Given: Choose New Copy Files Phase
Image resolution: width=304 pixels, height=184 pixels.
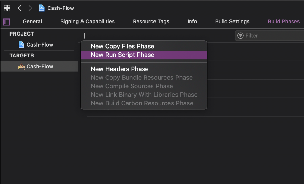Looking at the screenshot, I should click(122, 46).
